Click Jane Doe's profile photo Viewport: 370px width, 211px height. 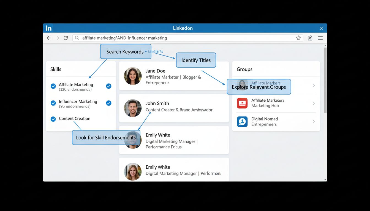point(133,76)
